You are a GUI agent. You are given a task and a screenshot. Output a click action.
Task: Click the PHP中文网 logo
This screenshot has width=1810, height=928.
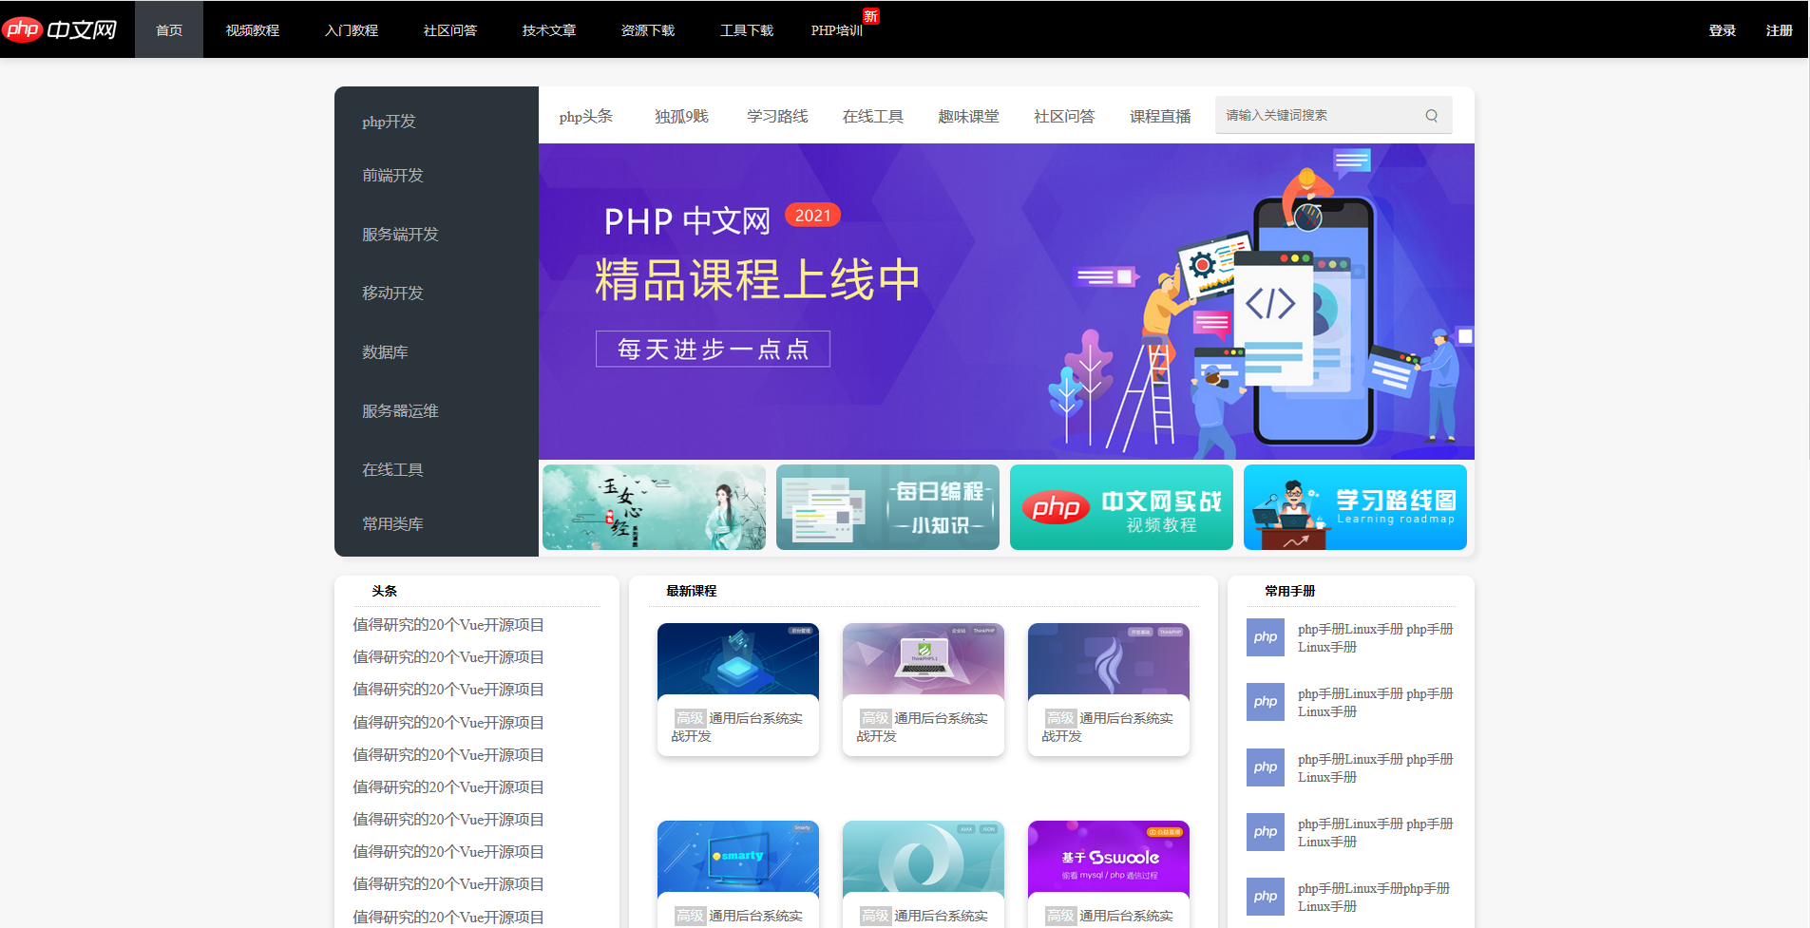(x=60, y=29)
